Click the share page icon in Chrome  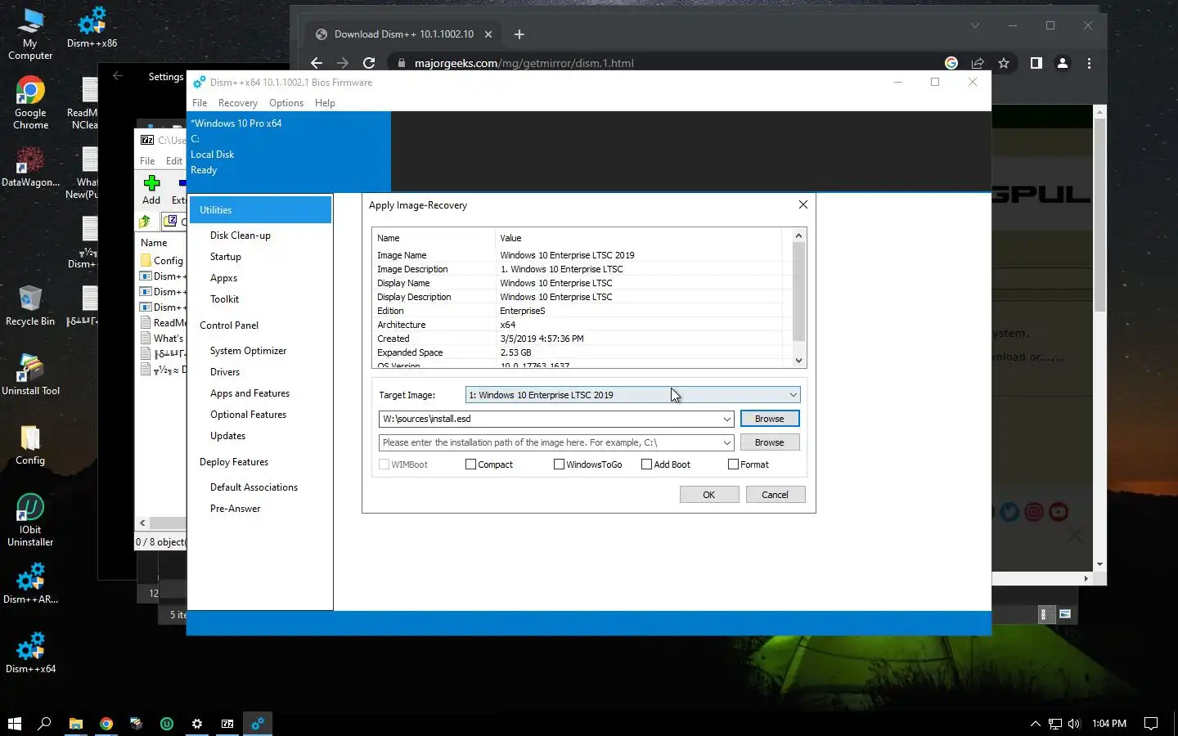[x=978, y=63]
